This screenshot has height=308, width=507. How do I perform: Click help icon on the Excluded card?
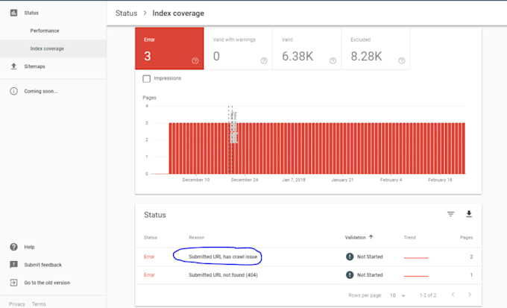[401, 61]
